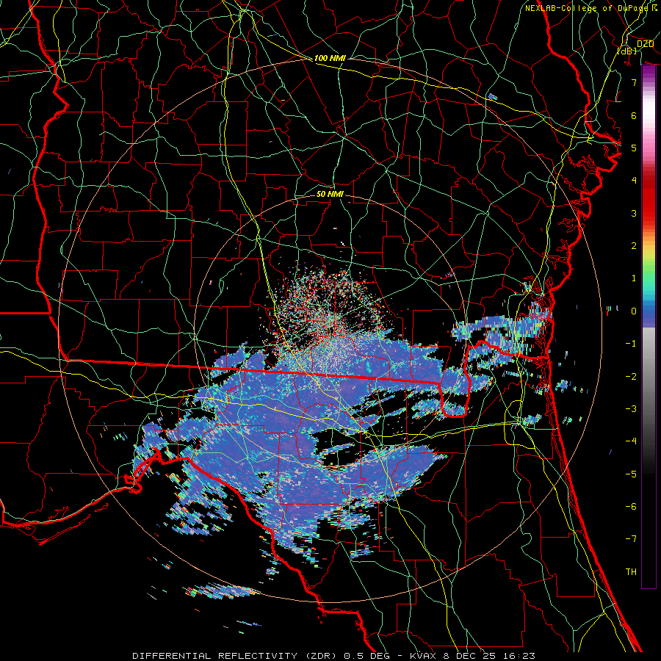Click the 6 value on the dB scale

[634, 115]
